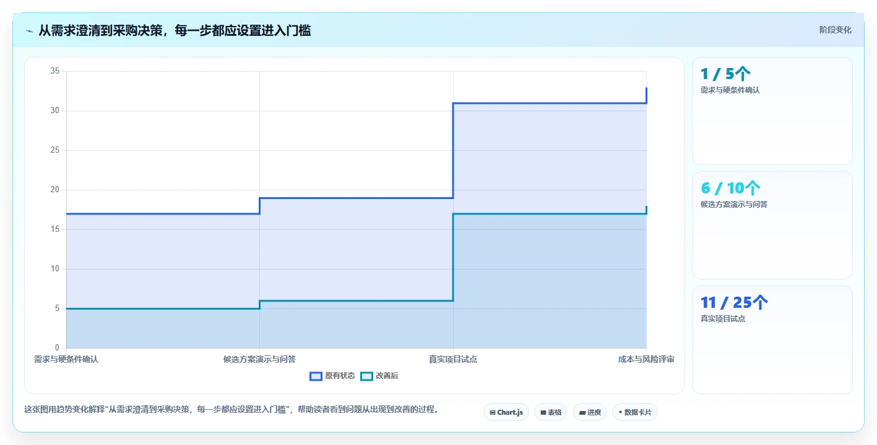Open the 1 / 5个 stat card
The image size is (877, 445).
[772, 111]
